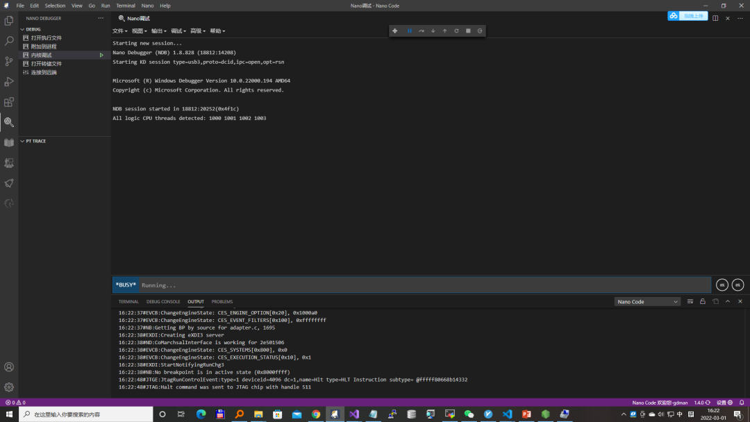This screenshot has width=750, height=422.
Task: Open the Nano menu in menu bar
Action: (x=147, y=6)
